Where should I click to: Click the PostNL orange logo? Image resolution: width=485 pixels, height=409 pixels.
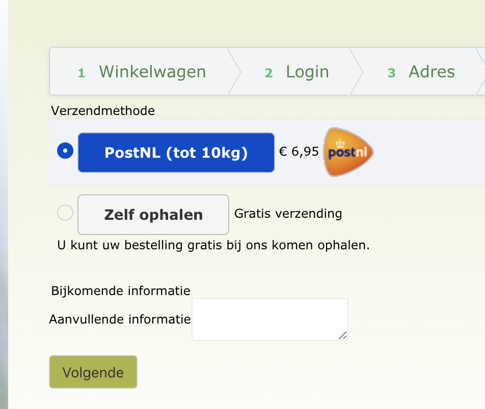[348, 152]
